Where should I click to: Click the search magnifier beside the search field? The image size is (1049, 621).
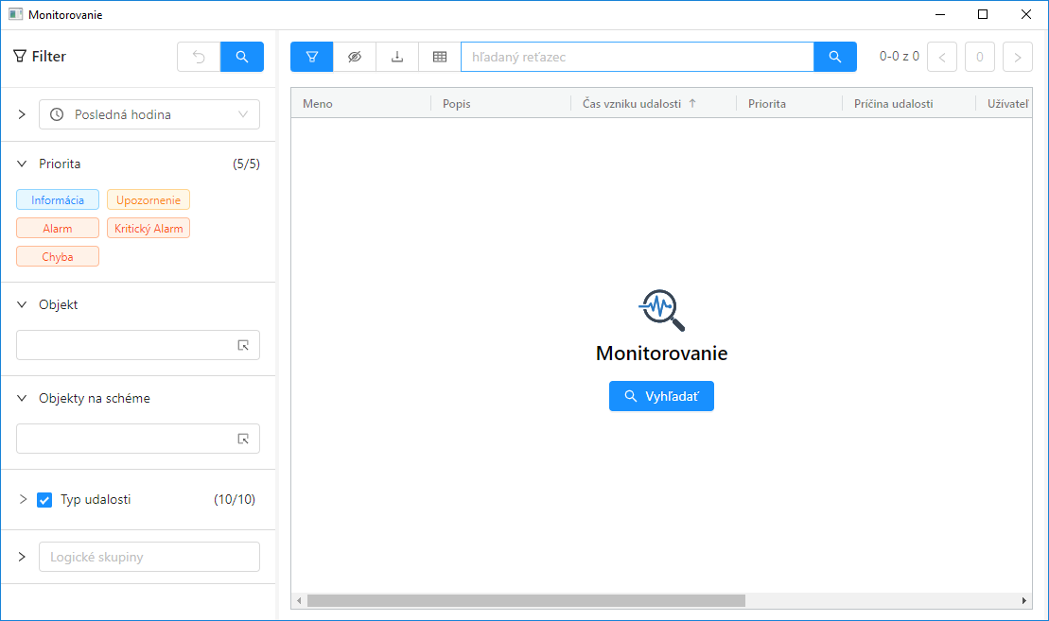[x=835, y=57]
